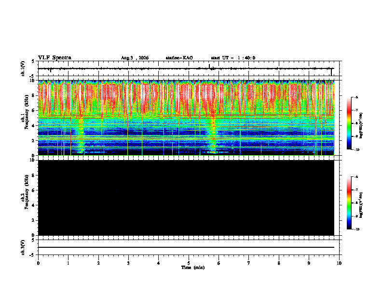
Task: Click the 9 minute tick label on time axis
Action: pos(309,263)
